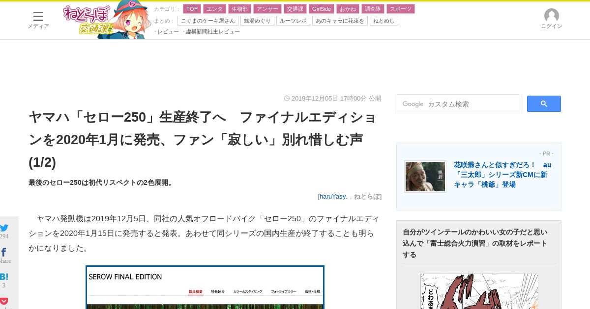Click the 桃爺 PR thumbnail image
The height and width of the screenshot is (309, 590).
[x=425, y=177]
